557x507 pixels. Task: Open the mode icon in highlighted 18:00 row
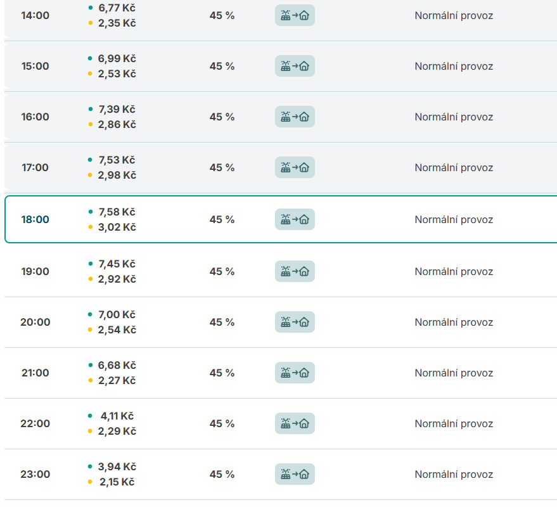(x=295, y=219)
